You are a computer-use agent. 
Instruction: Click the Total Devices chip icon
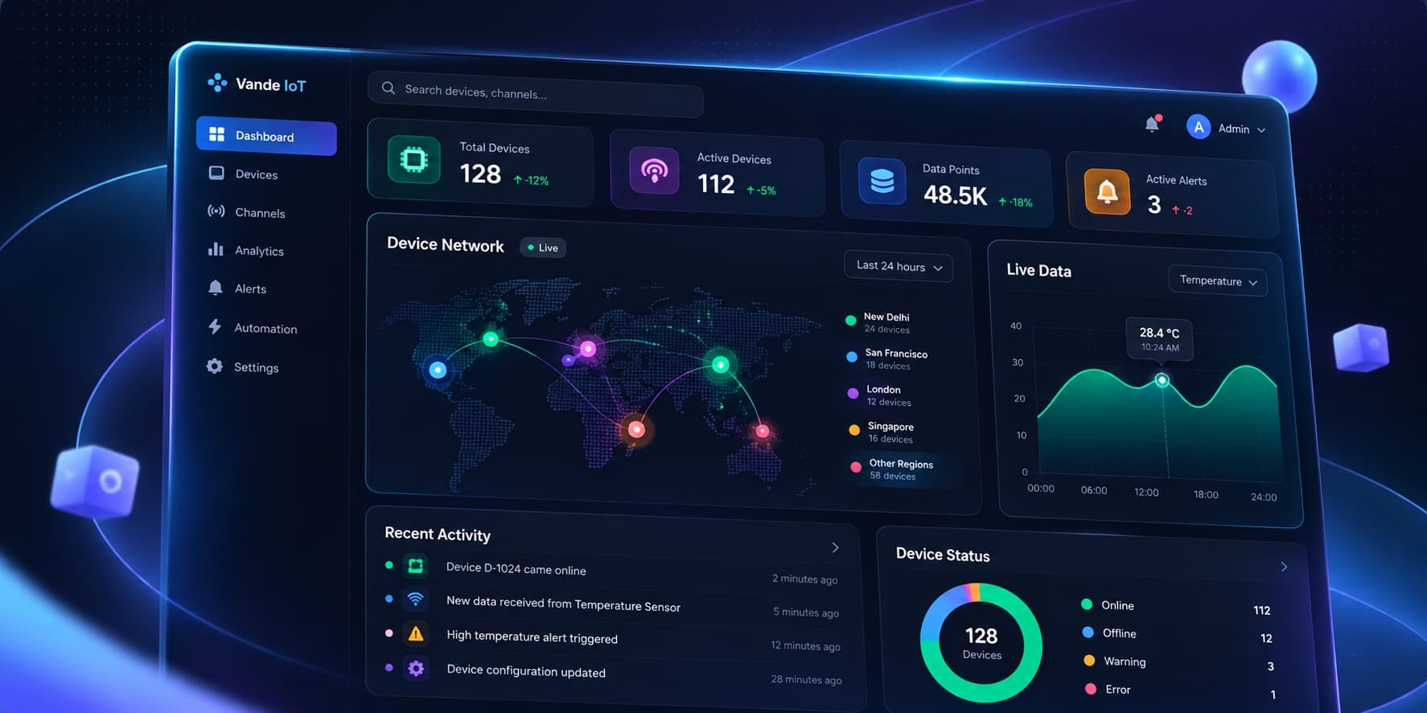414,160
